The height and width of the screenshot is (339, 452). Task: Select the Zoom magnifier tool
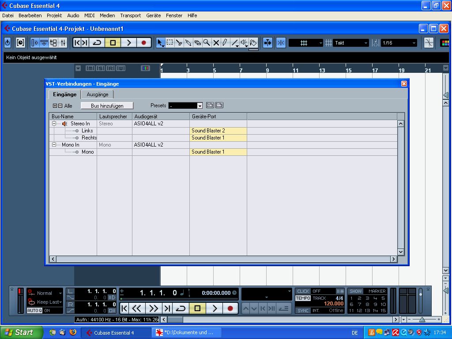(207, 43)
